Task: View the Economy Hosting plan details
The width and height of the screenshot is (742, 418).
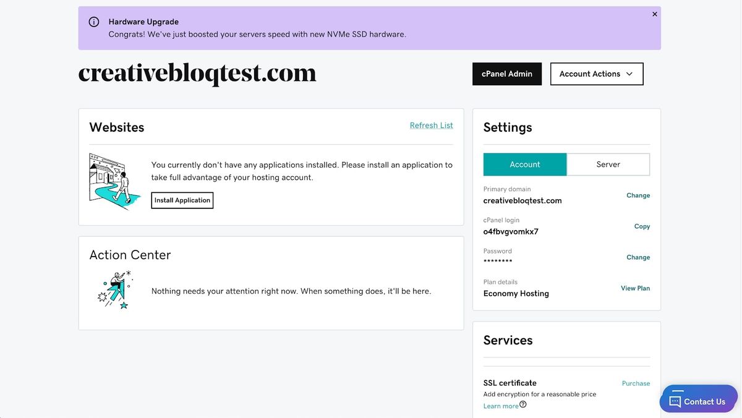Action: point(635,288)
